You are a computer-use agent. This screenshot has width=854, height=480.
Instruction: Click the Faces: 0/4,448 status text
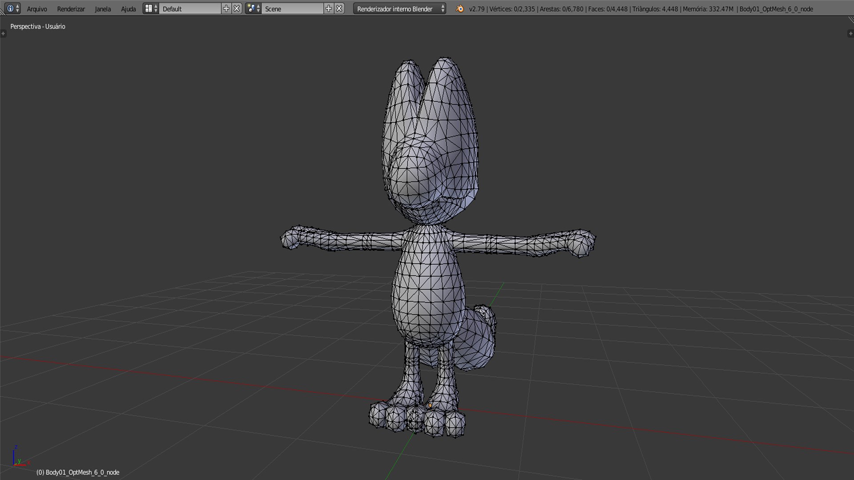[608, 9]
